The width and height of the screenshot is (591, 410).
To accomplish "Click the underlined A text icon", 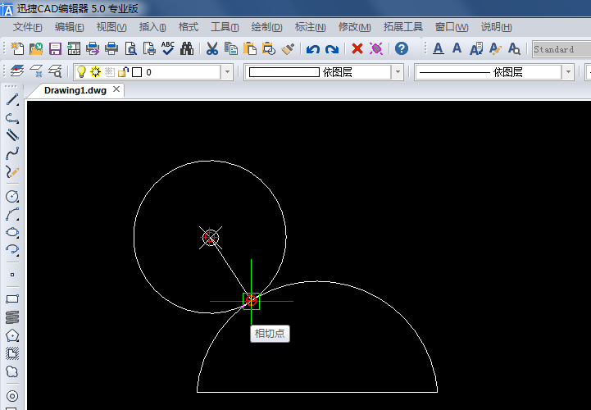I will [x=438, y=48].
